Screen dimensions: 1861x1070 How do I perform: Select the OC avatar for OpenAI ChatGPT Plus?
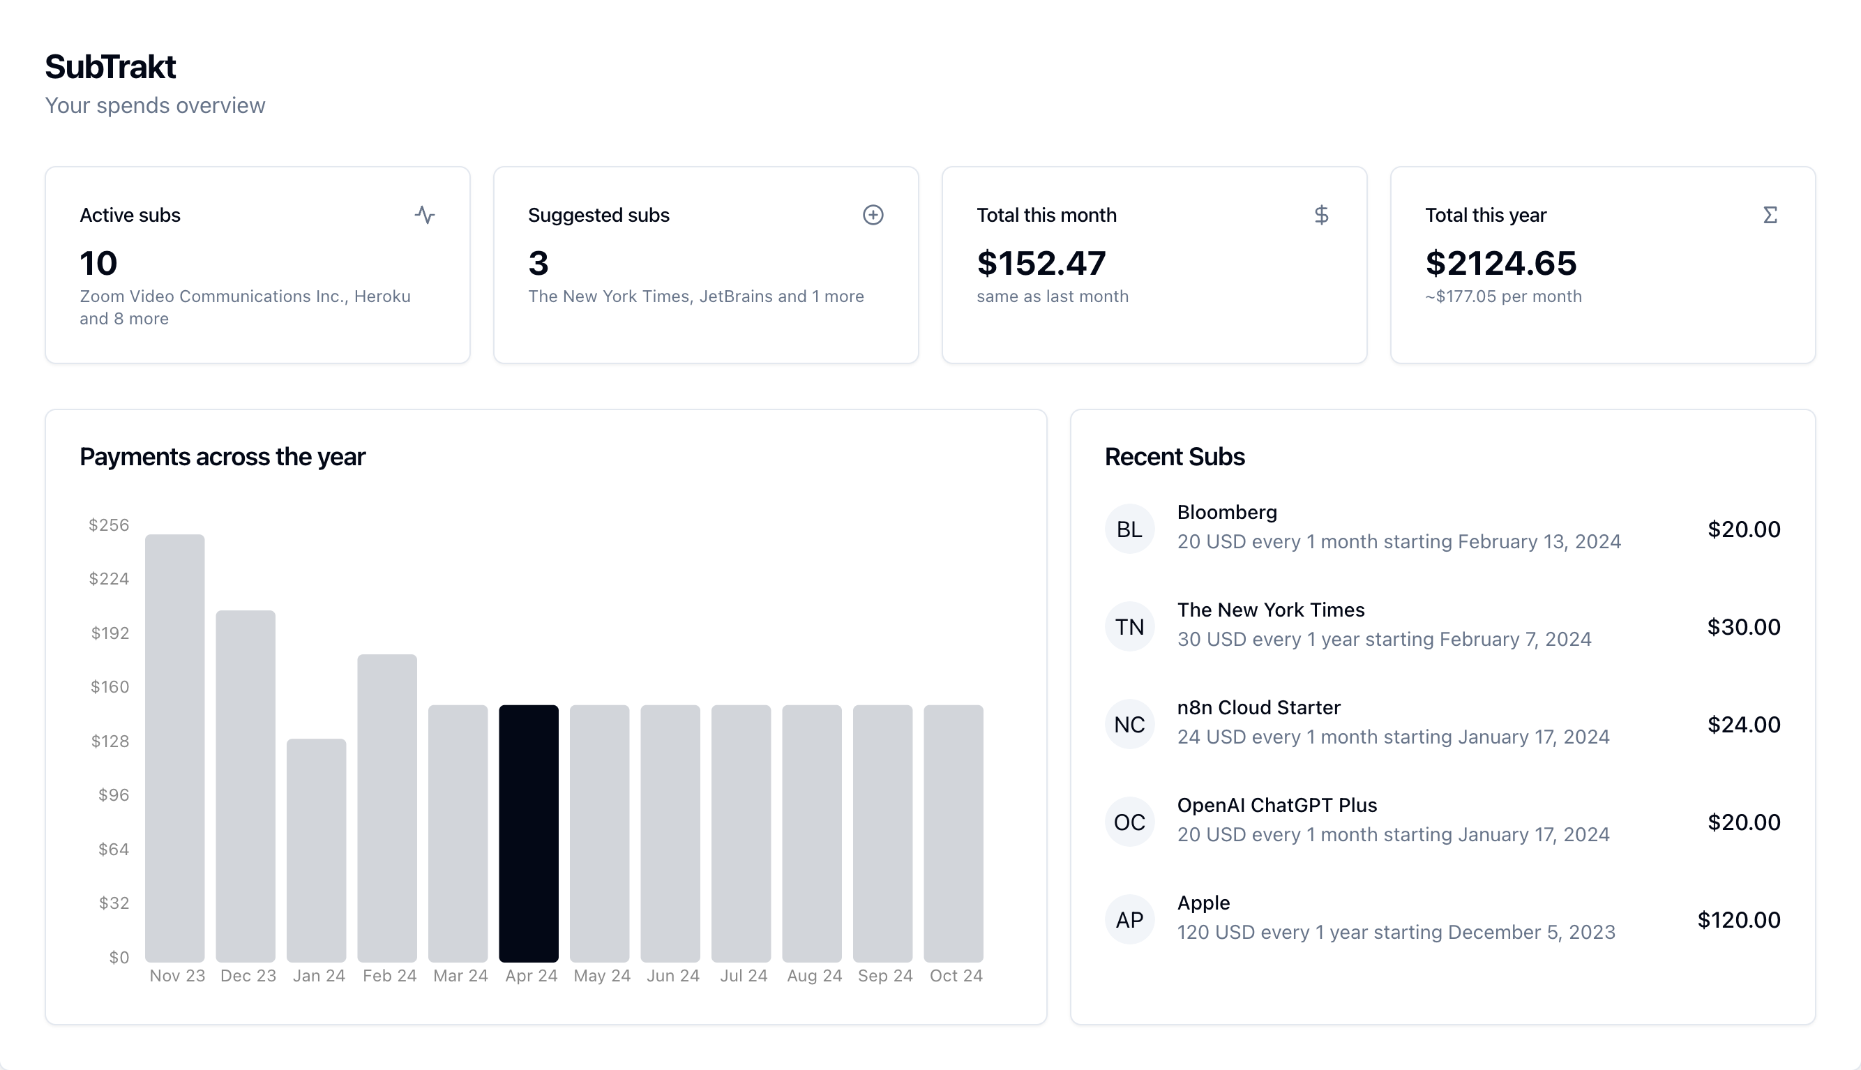tap(1129, 822)
